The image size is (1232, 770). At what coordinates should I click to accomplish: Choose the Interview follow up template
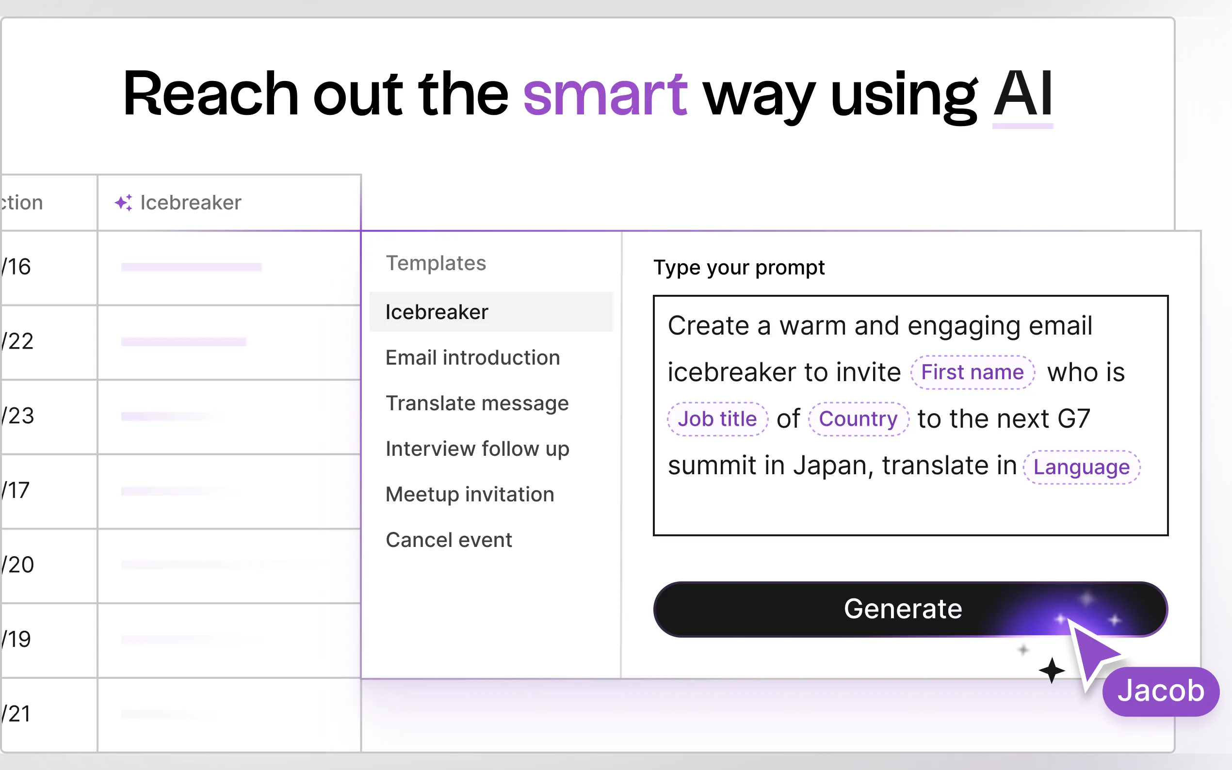[x=477, y=449]
